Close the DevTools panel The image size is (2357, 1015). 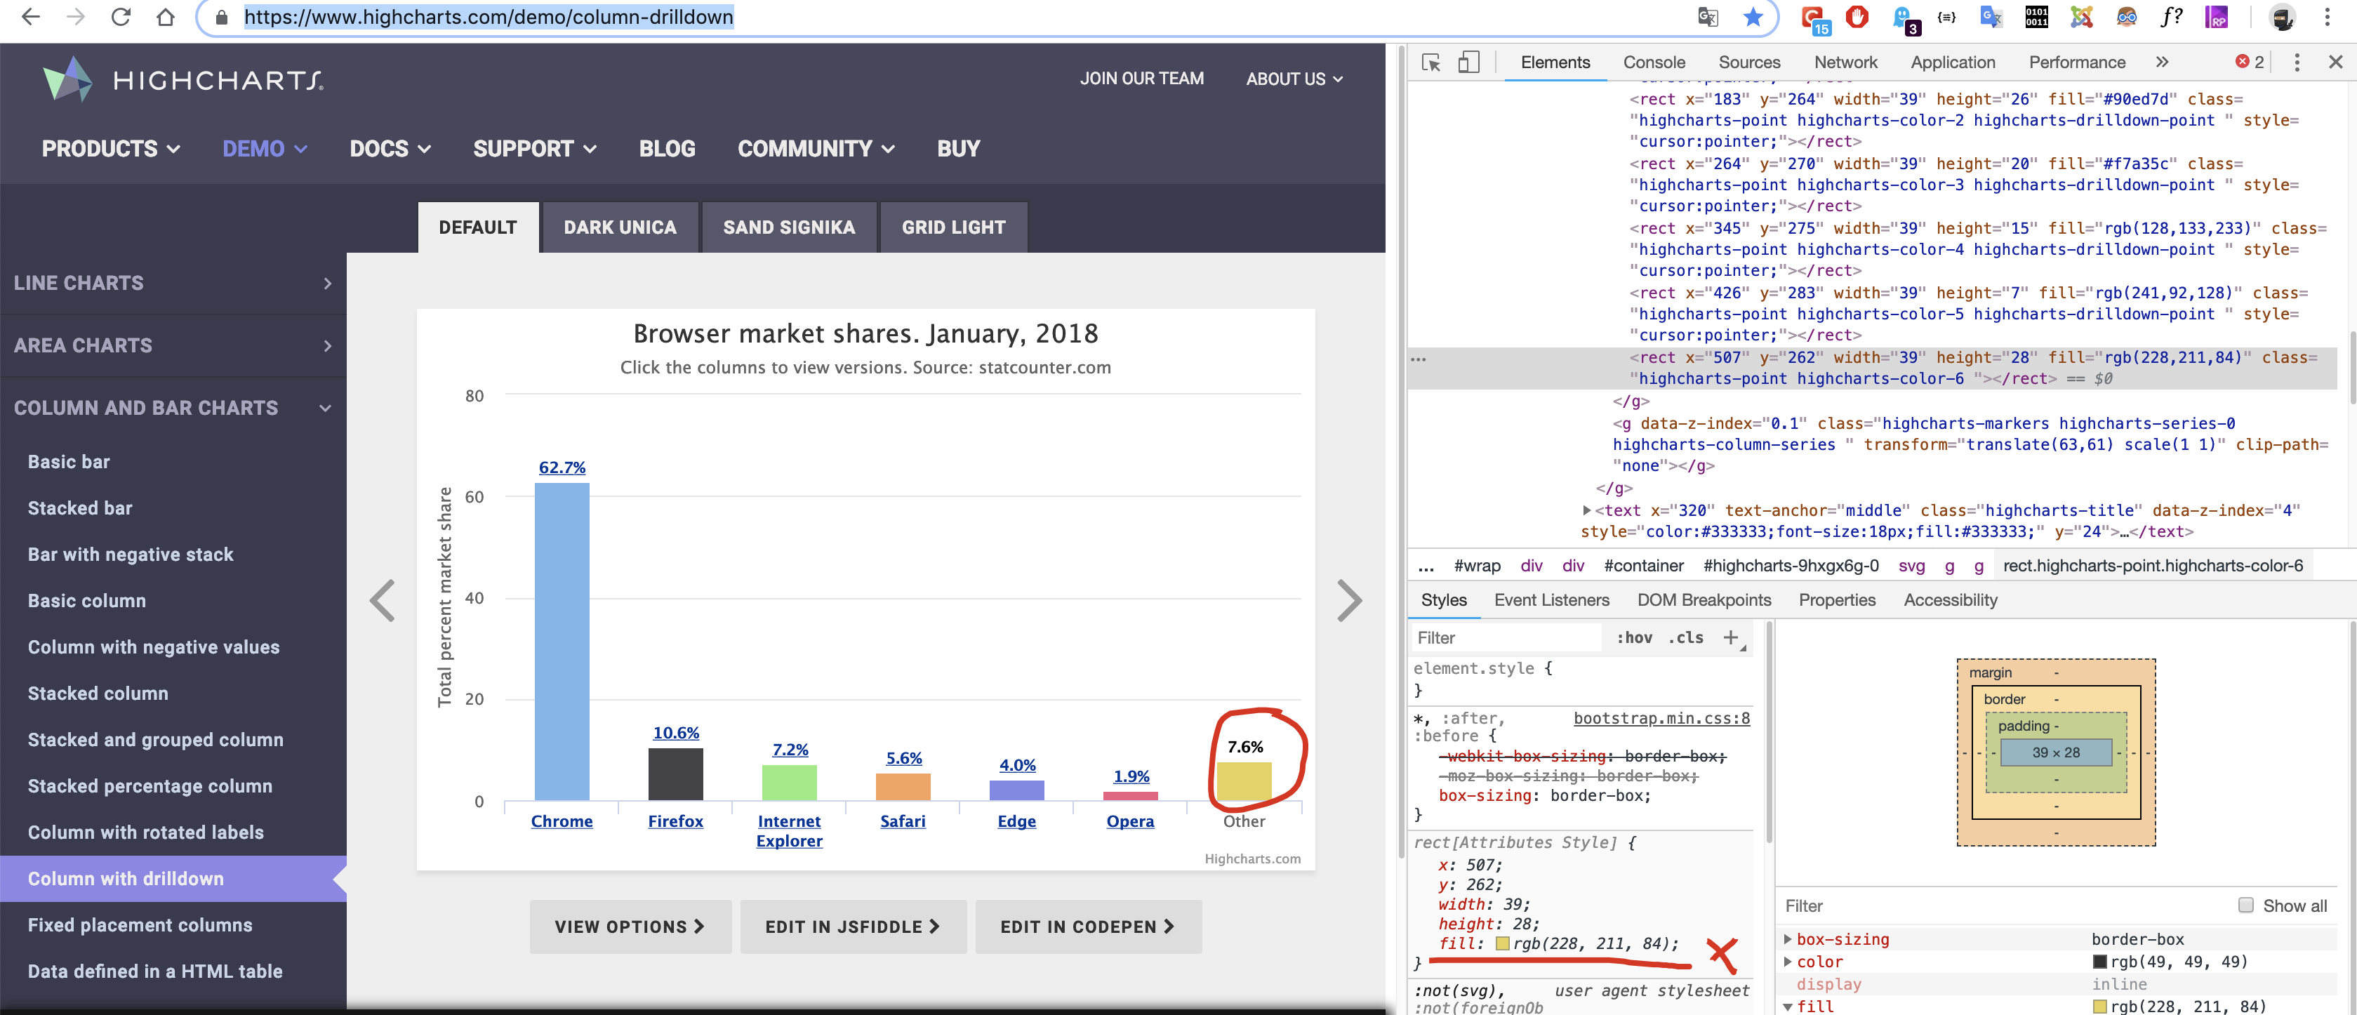2336,62
